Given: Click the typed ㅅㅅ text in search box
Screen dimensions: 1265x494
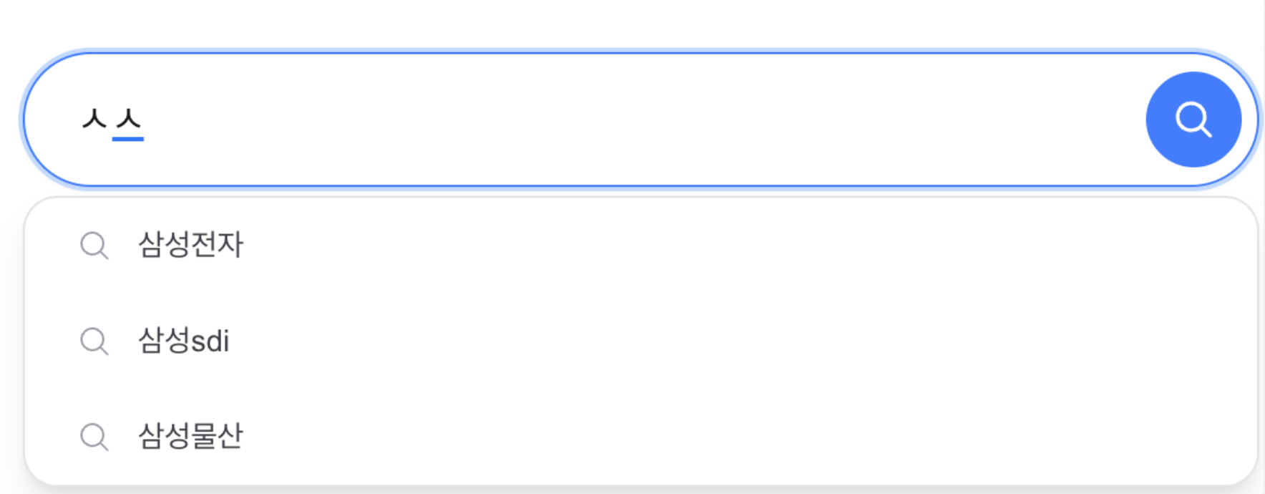Looking at the screenshot, I should (112, 119).
